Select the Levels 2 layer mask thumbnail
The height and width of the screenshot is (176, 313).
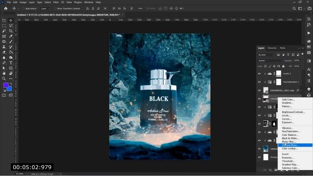[279, 74]
